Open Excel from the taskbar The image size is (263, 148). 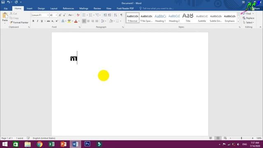(x=51, y=144)
